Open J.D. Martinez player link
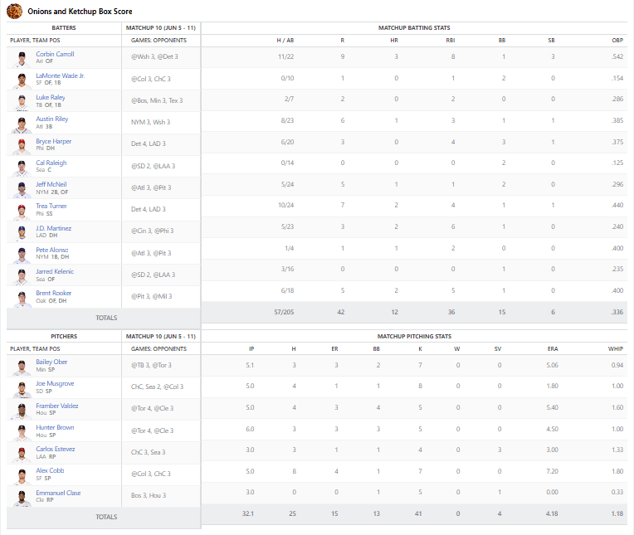This screenshot has width=634, height=535. pyautogui.click(x=53, y=228)
